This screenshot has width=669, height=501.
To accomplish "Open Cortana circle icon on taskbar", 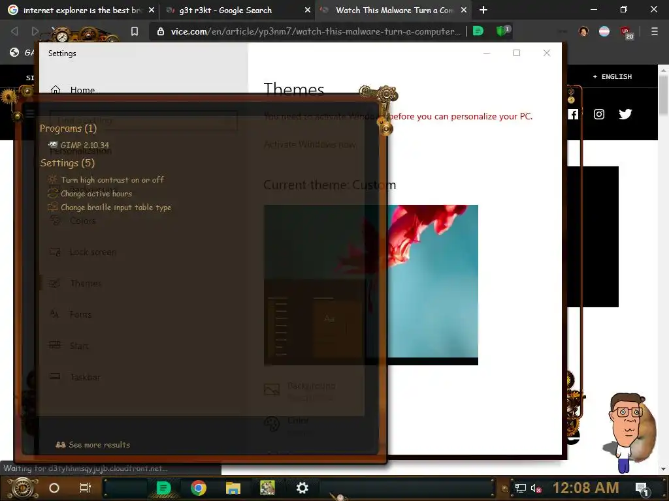I will coord(54,488).
